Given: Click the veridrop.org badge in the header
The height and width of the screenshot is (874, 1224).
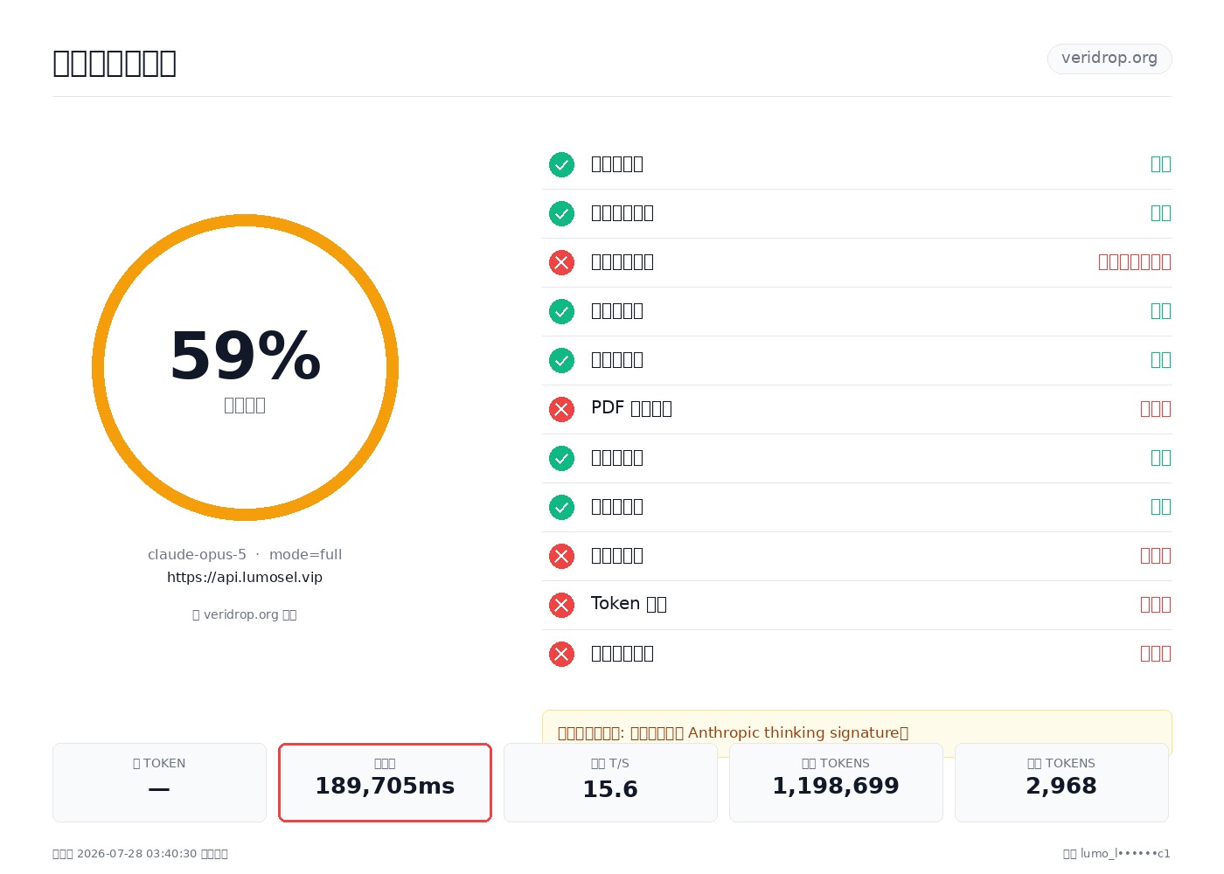Looking at the screenshot, I should pyautogui.click(x=1109, y=59).
